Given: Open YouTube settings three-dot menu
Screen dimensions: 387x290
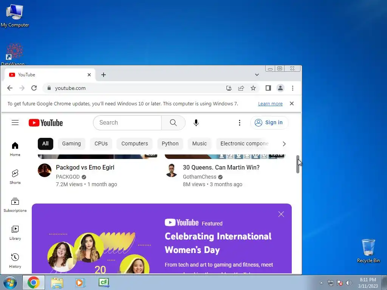Looking at the screenshot, I should tap(239, 123).
